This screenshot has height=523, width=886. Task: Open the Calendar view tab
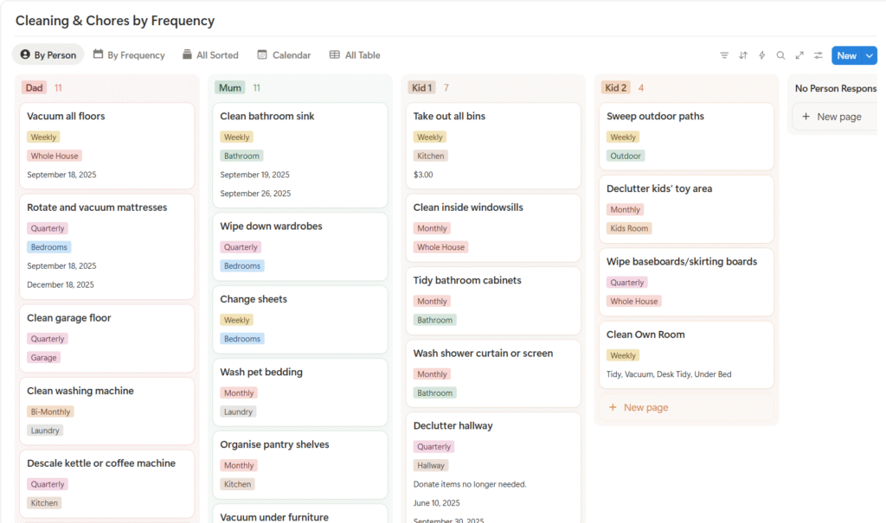(284, 55)
